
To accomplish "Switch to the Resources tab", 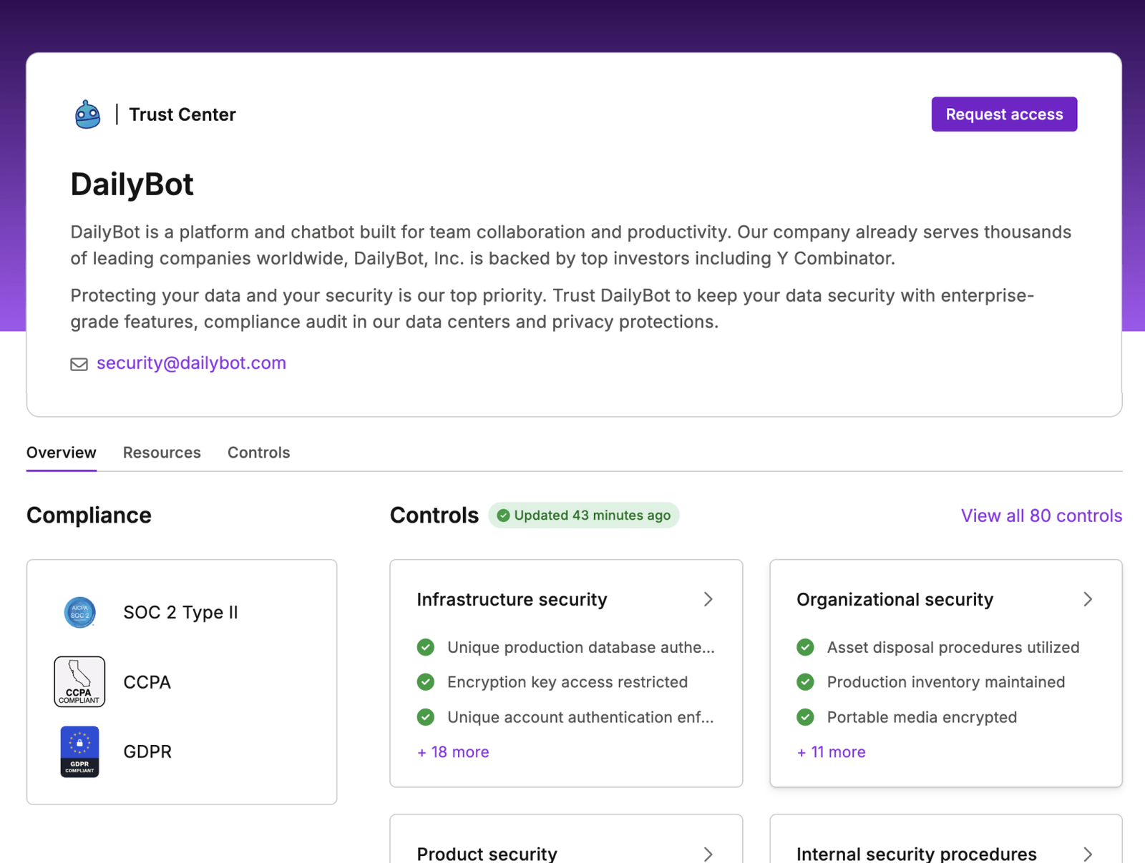I will click(162, 453).
